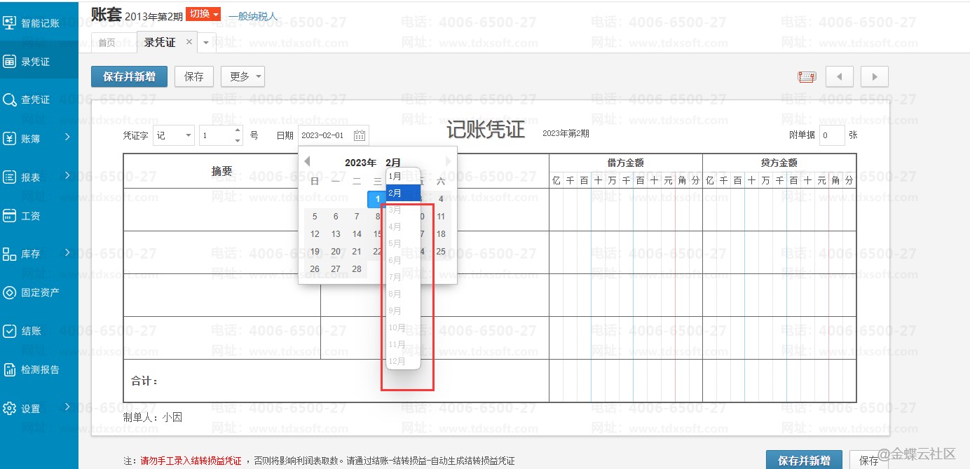Show previous month in calendar popup
The height and width of the screenshot is (469, 970).
coord(307,161)
